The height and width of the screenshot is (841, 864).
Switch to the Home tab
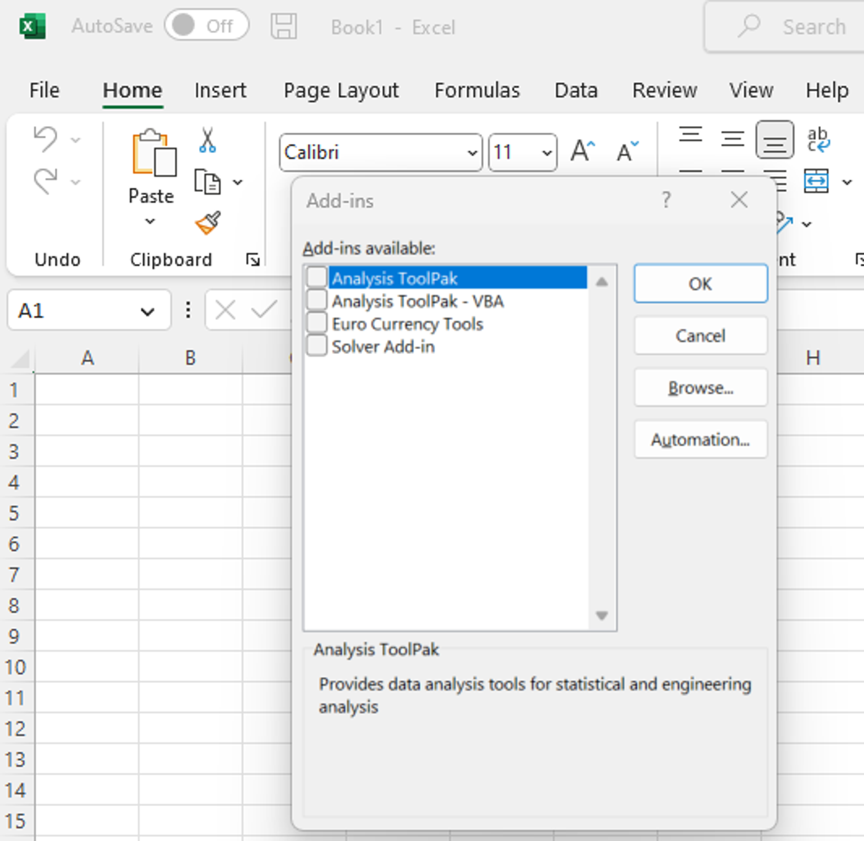coord(132,91)
